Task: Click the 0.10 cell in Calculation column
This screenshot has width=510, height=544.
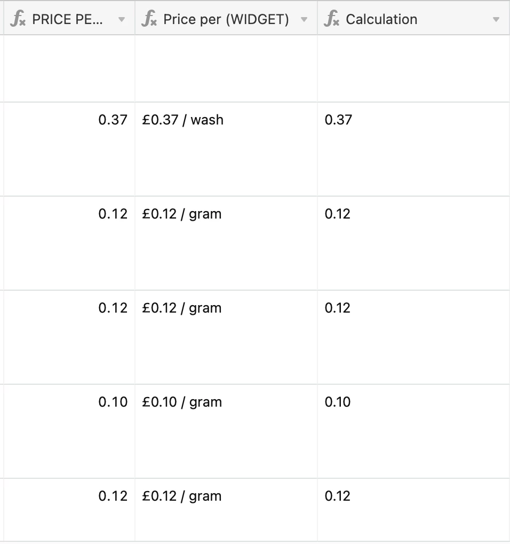Action: 414,431
